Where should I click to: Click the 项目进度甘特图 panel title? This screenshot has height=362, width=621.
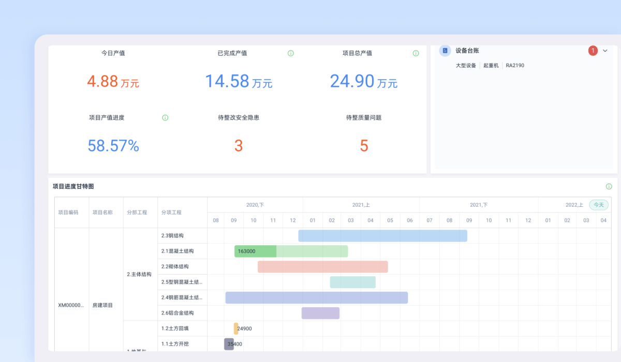pos(73,187)
